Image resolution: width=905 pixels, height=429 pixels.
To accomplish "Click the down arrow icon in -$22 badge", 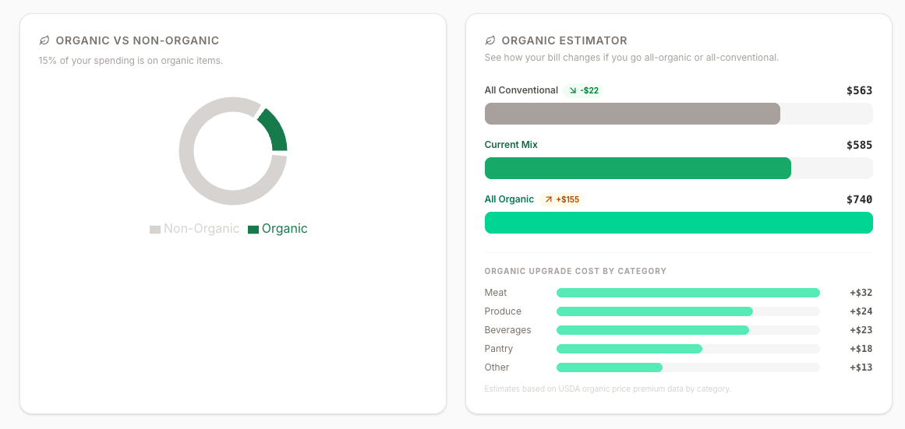I will tap(573, 90).
